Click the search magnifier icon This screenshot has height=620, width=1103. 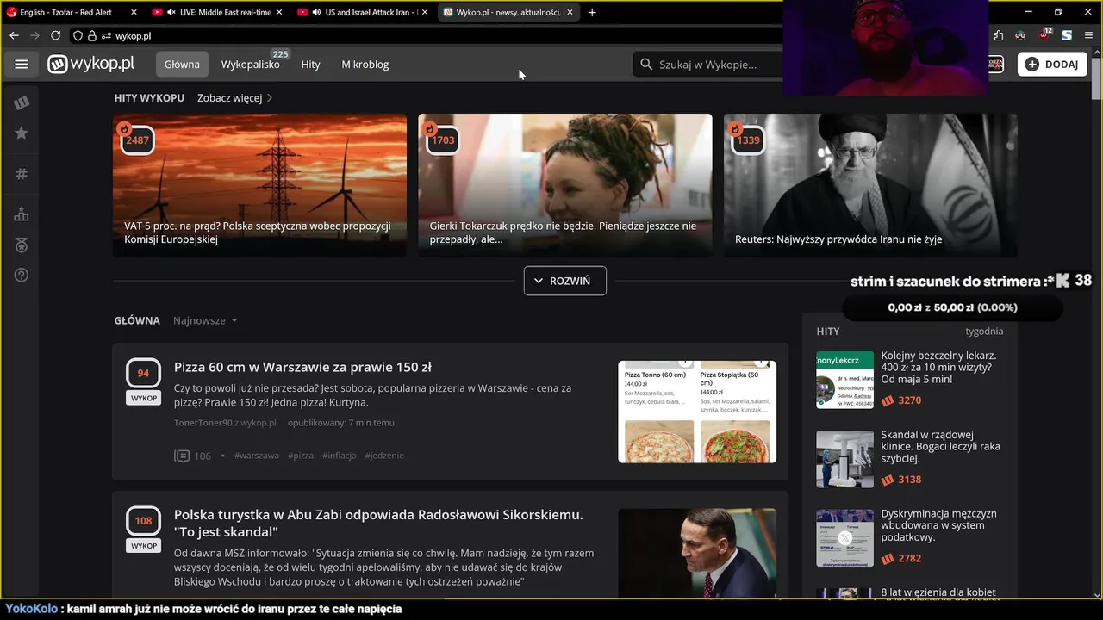(x=646, y=64)
